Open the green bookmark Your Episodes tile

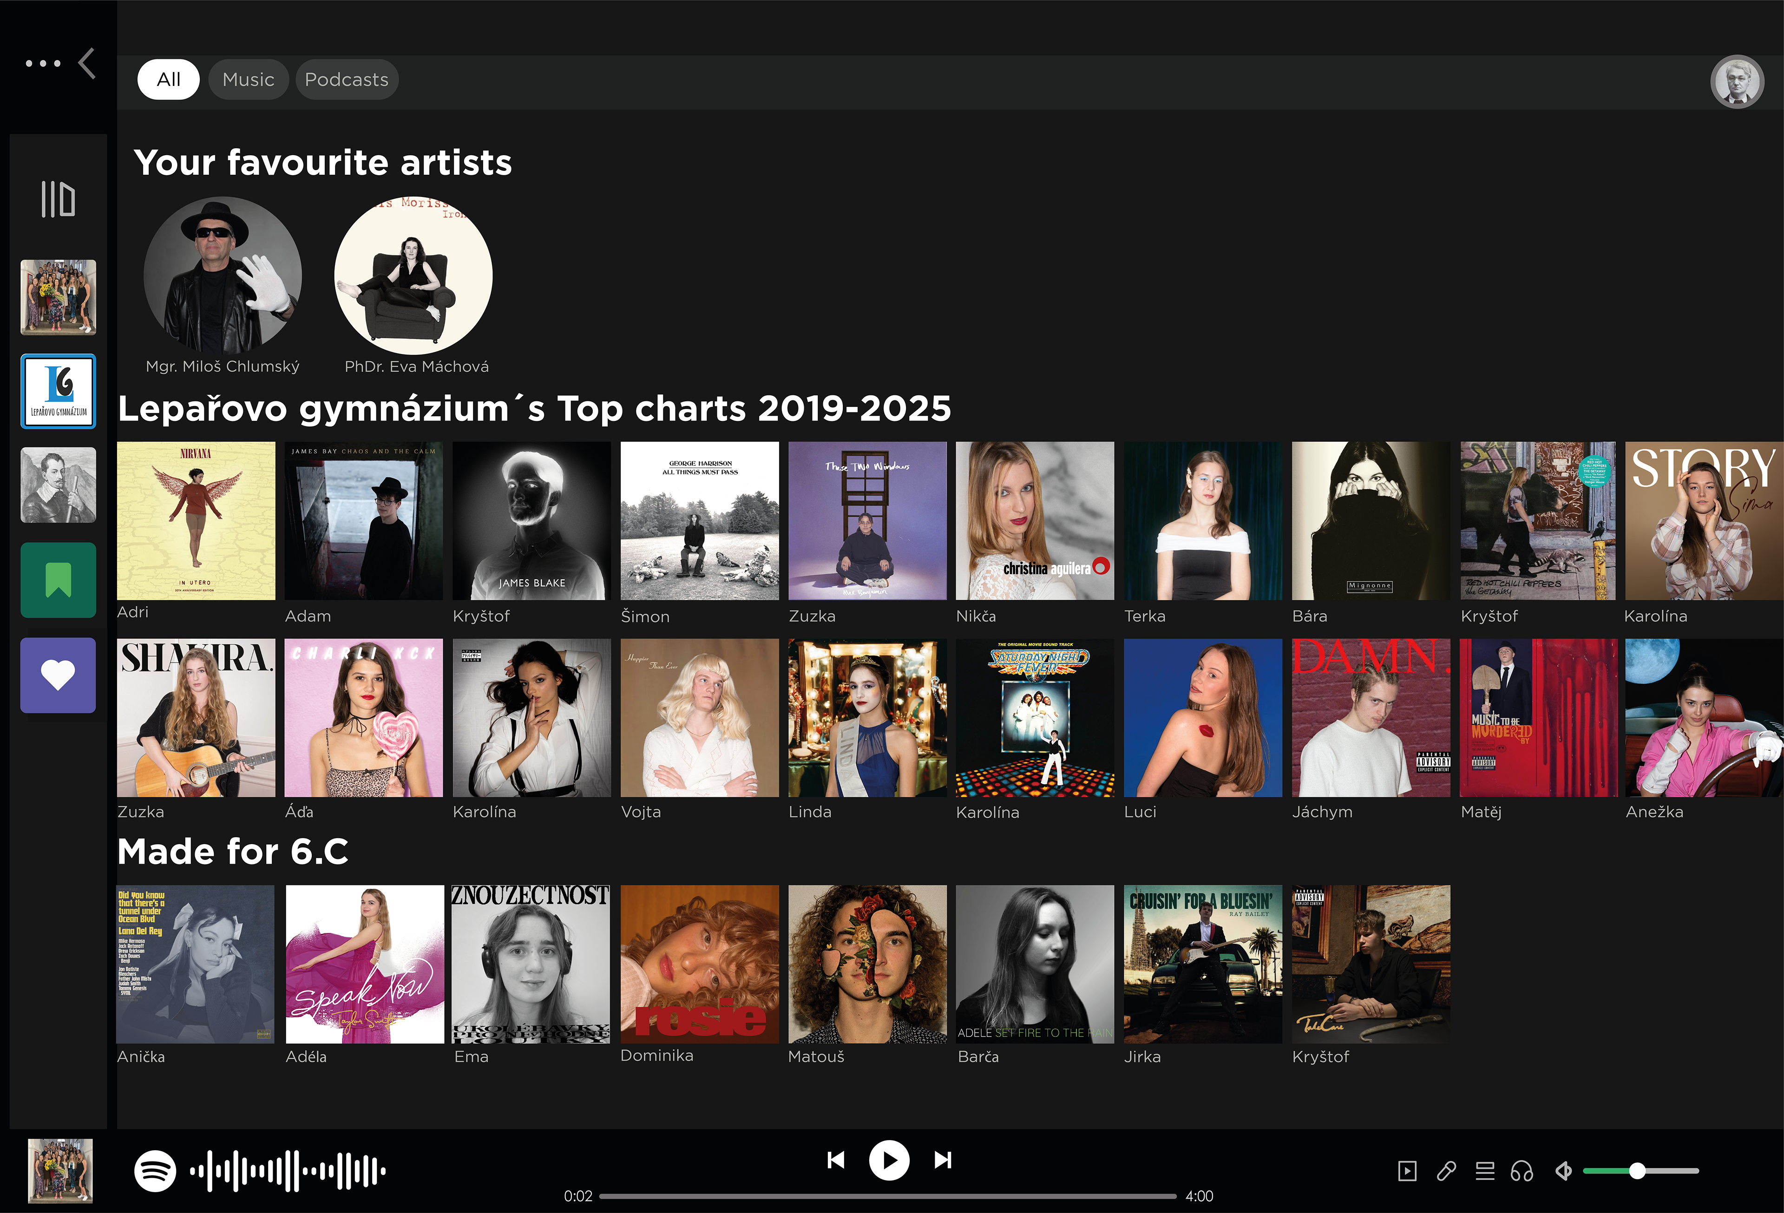58,580
